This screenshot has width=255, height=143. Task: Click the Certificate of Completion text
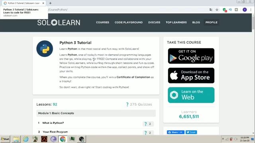[133, 77]
